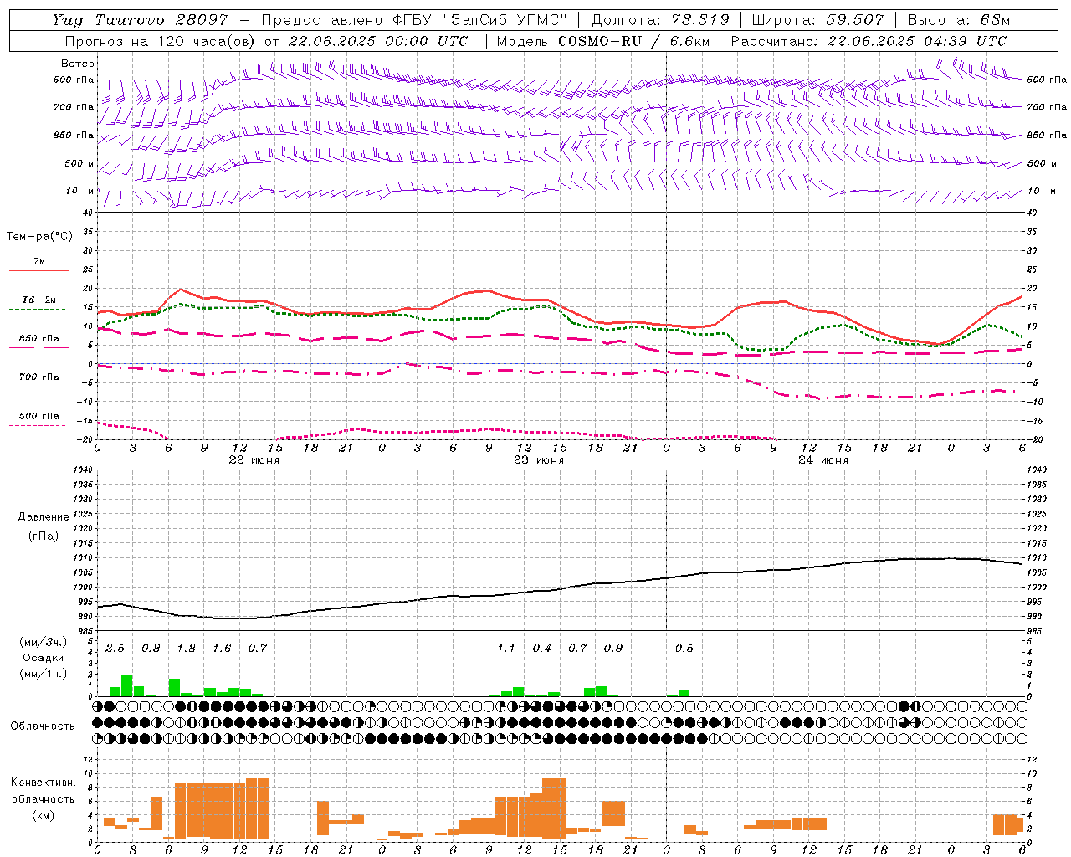
Task: Click the 0.5 precipitation total
Action: click(684, 648)
